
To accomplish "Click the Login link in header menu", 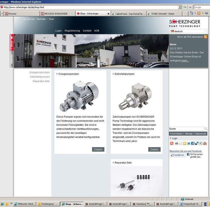I will click(58, 31).
